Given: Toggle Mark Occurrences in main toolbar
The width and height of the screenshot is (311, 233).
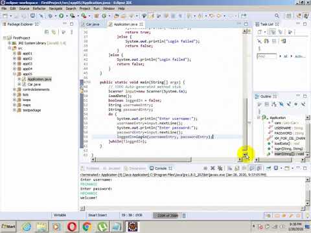Looking at the screenshot, I should click(x=152, y=16).
